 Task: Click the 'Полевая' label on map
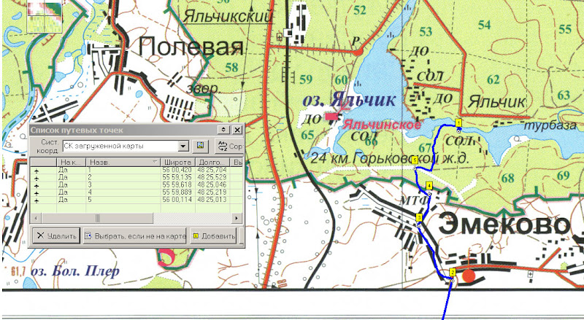pyautogui.click(x=191, y=47)
